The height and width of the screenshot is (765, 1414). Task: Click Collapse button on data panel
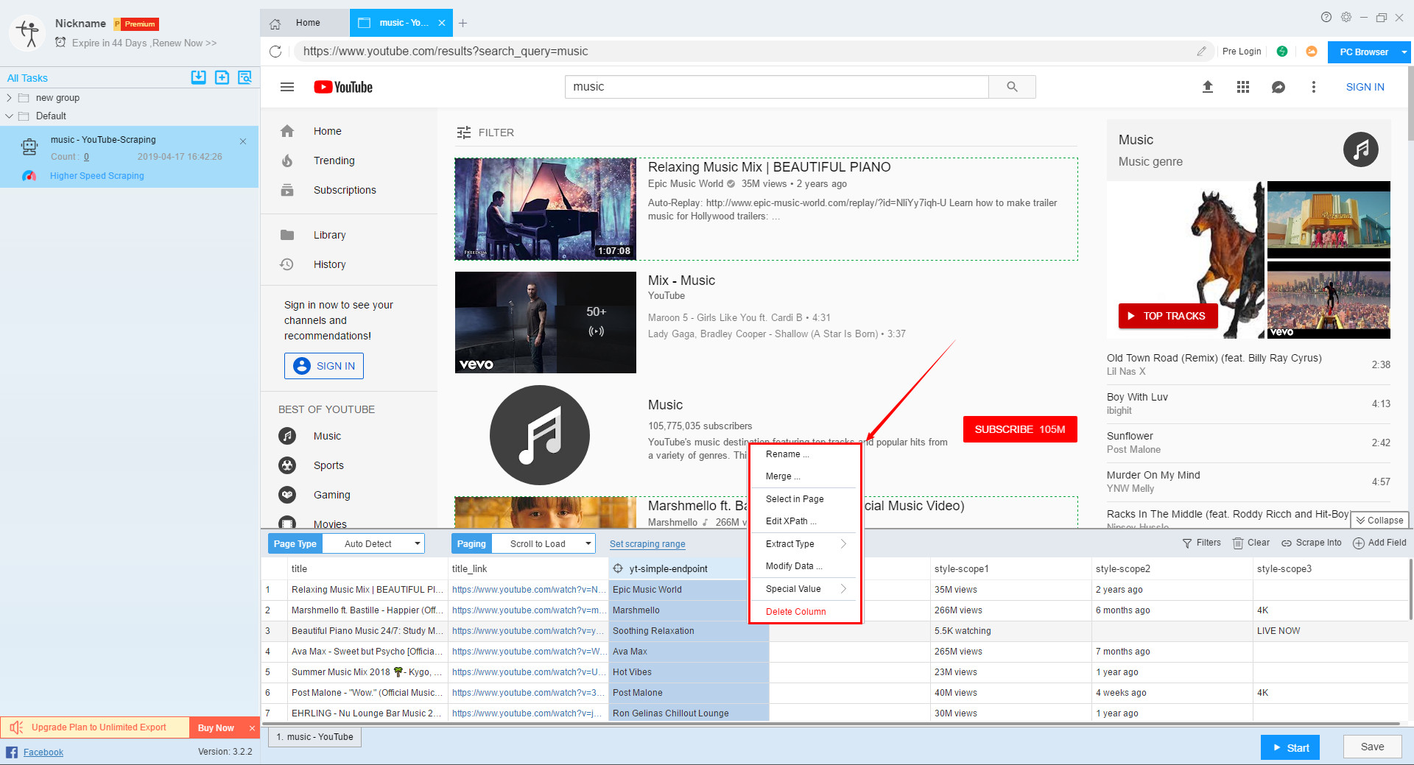[1379, 521]
